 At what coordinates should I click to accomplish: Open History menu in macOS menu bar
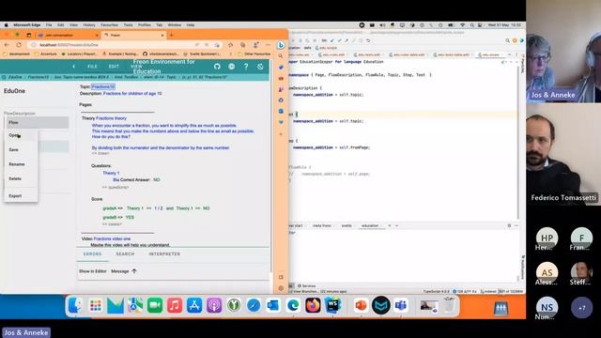click(89, 25)
